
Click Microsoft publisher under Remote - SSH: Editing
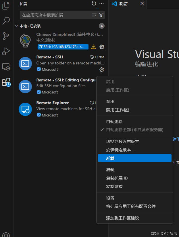click(x=50, y=92)
